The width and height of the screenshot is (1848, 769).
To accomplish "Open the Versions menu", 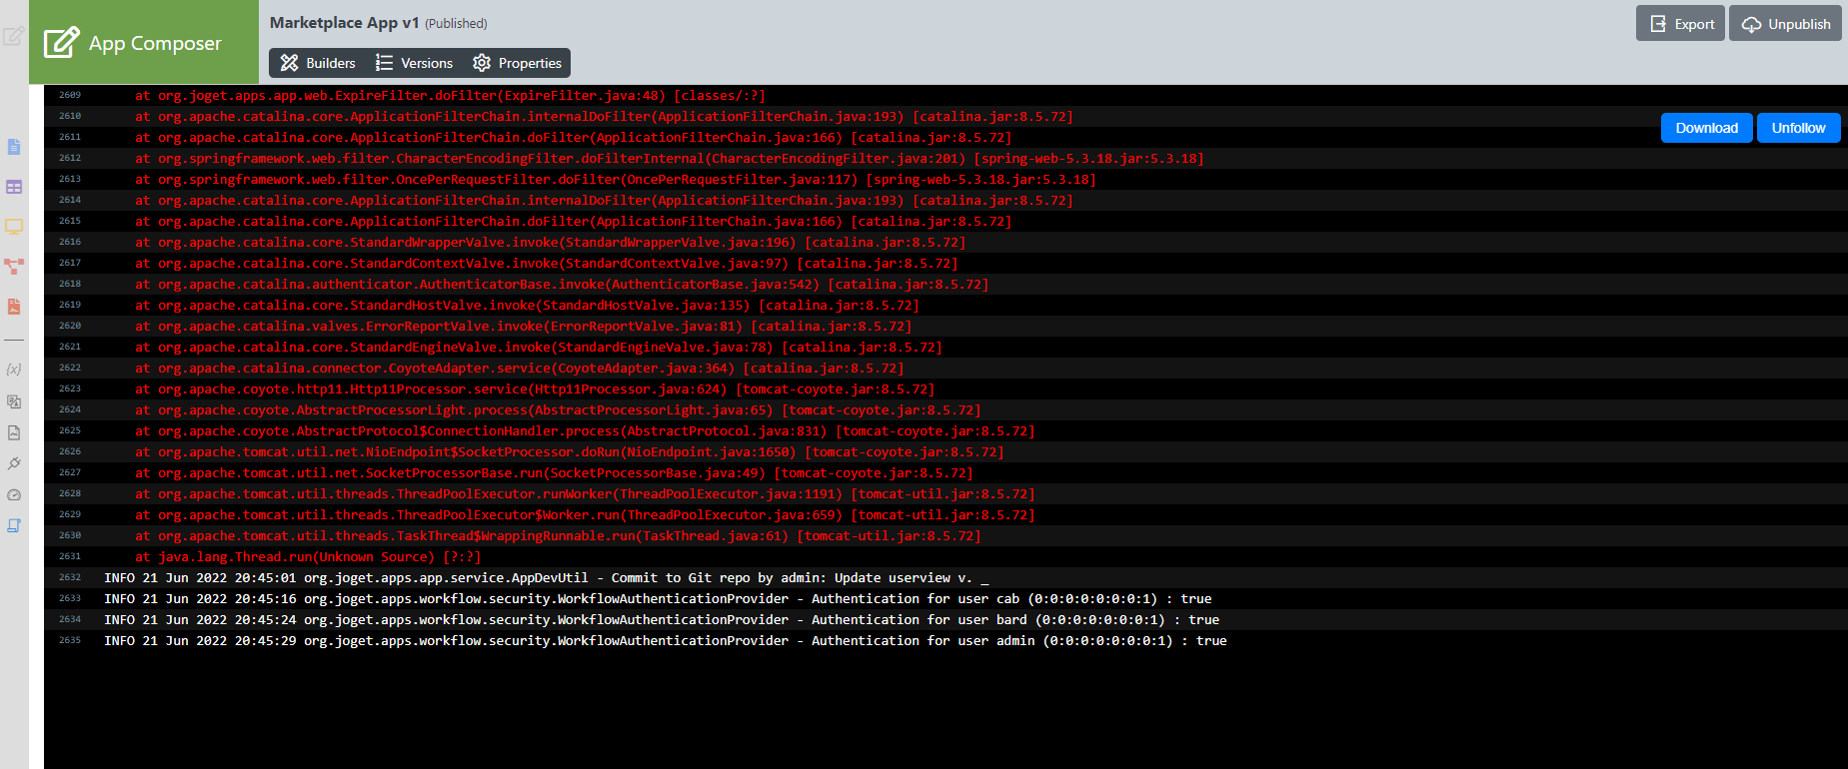I will coord(414,63).
